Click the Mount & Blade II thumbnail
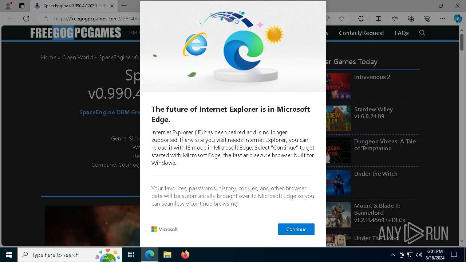466x262 pixels. 338,215
